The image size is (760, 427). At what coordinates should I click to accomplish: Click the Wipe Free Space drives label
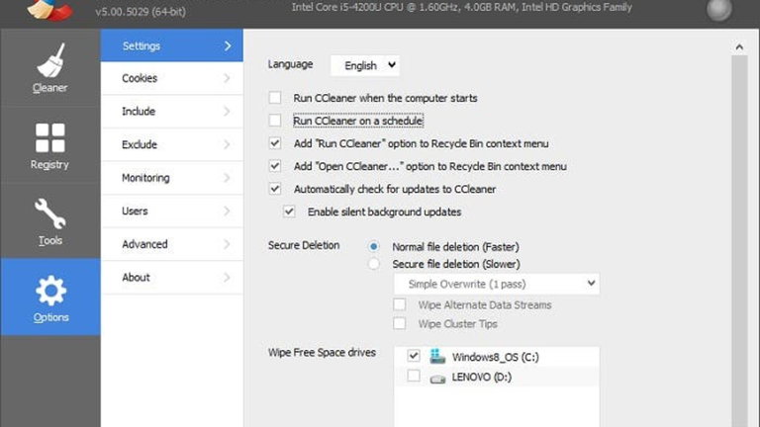coord(322,353)
